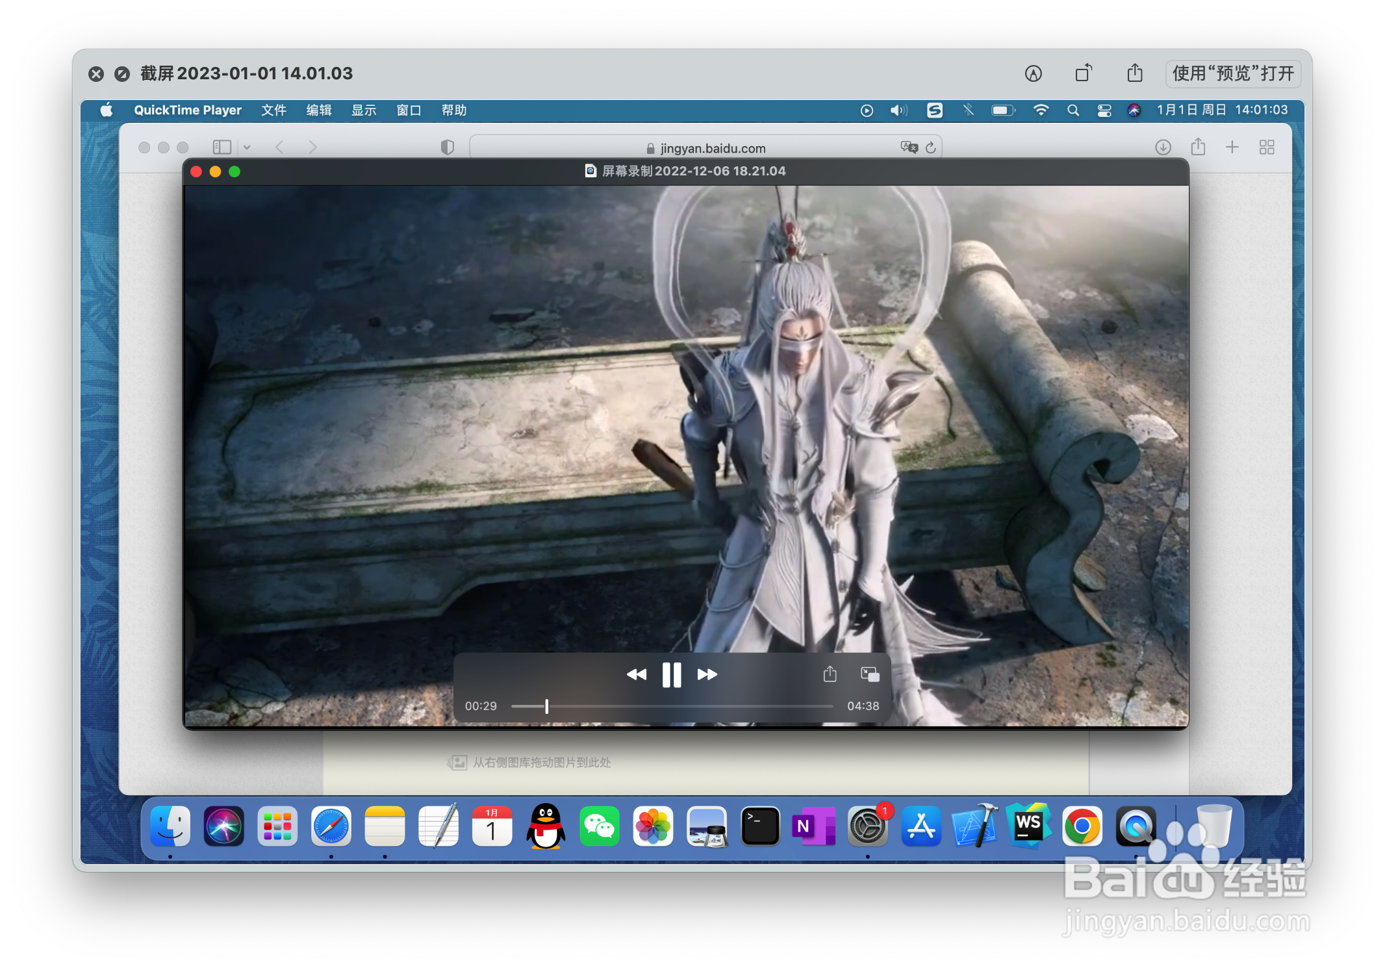1385x968 pixels.
Task: Show Safari tab overview
Action: click(x=1266, y=147)
